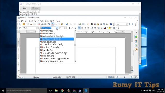Open the Find field dropdown arrow
The height and width of the screenshot is (93, 165).
[127, 24]
